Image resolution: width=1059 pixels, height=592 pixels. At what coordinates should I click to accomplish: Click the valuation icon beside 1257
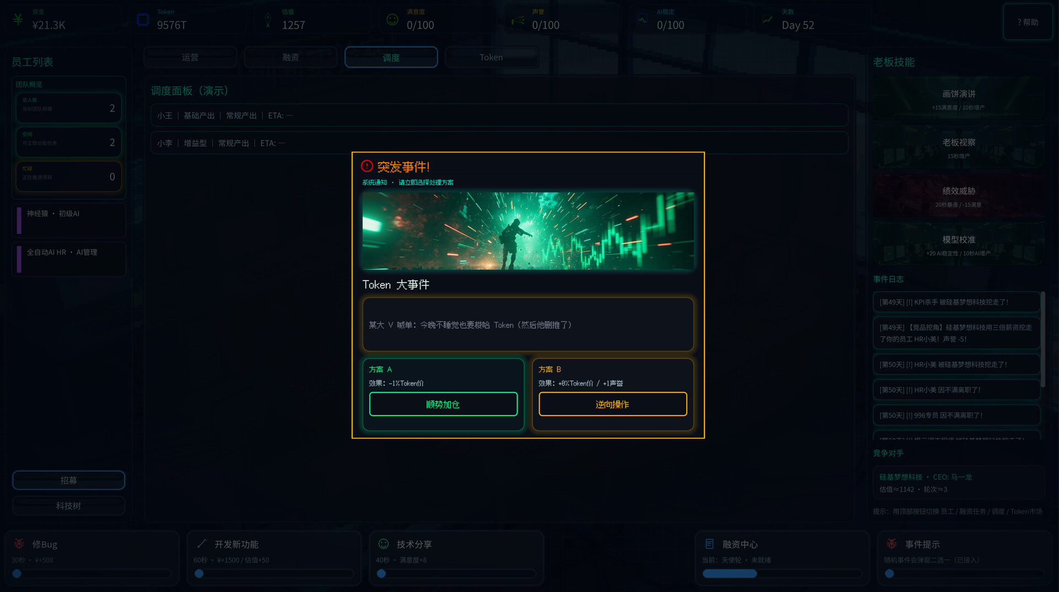(268, 20)
